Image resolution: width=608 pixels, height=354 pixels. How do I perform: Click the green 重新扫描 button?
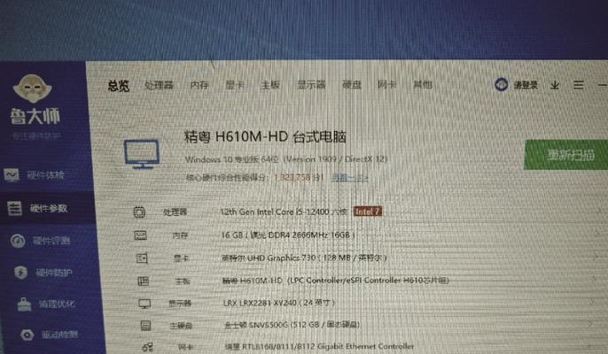(x=566, y=155)
